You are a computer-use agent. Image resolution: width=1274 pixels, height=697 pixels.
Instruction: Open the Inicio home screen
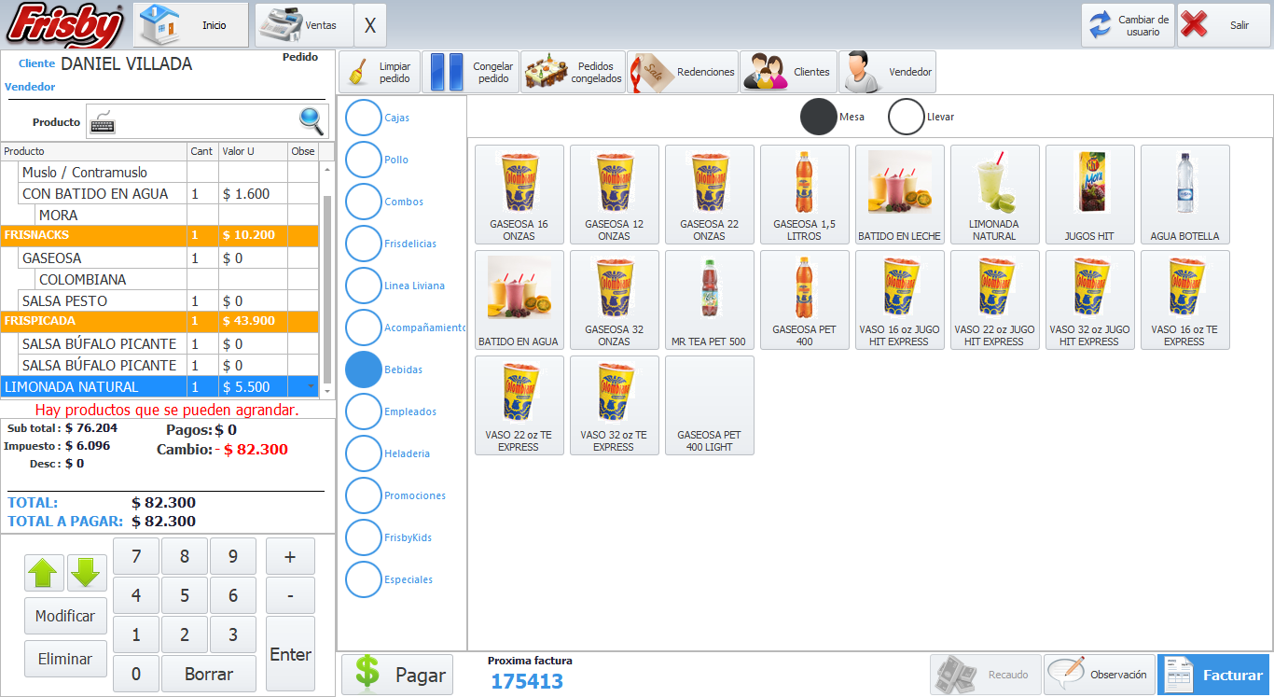(191, 25)
